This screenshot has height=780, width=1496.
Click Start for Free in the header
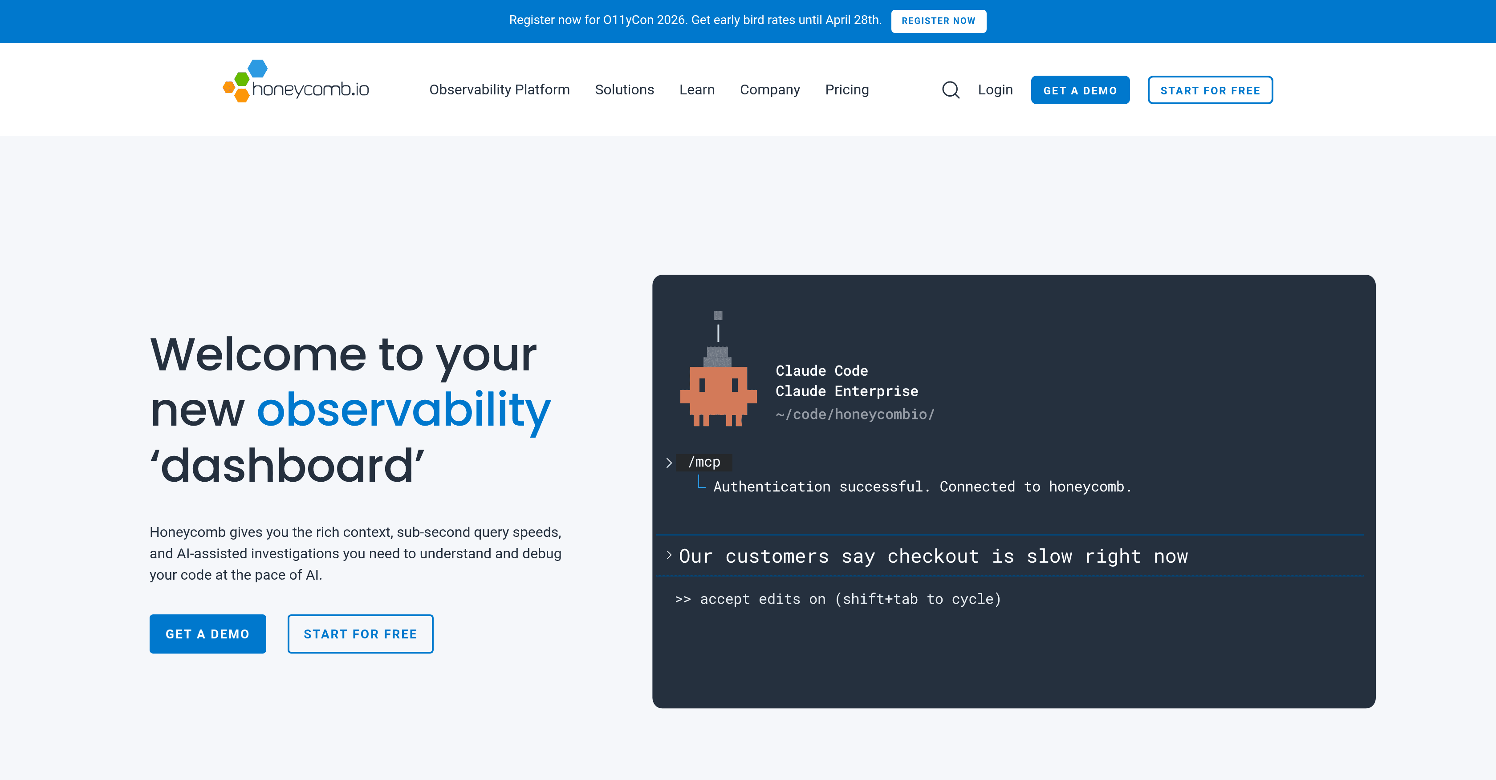pyautogui.click(x=1210, y=89)
